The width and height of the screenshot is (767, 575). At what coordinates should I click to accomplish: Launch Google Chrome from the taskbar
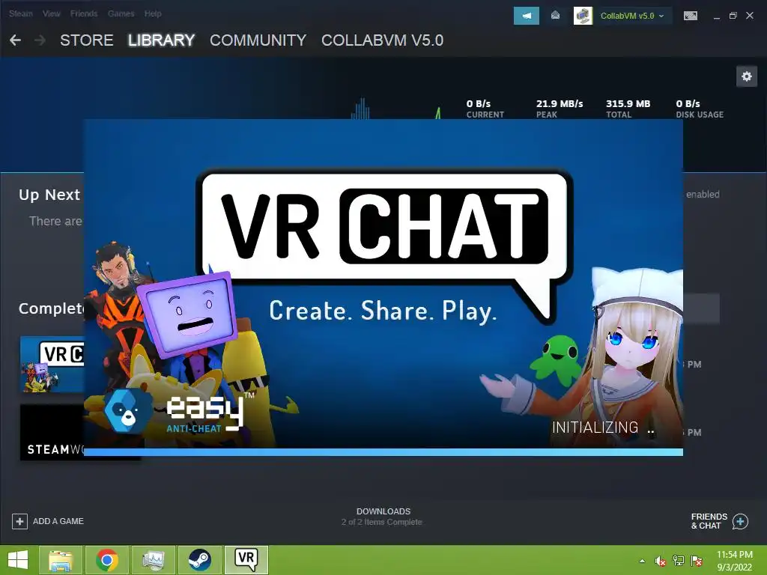(107, 560)
